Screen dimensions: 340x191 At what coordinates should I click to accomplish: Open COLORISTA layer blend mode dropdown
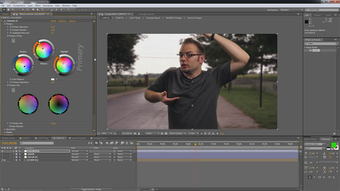click(x=79, y=151)
